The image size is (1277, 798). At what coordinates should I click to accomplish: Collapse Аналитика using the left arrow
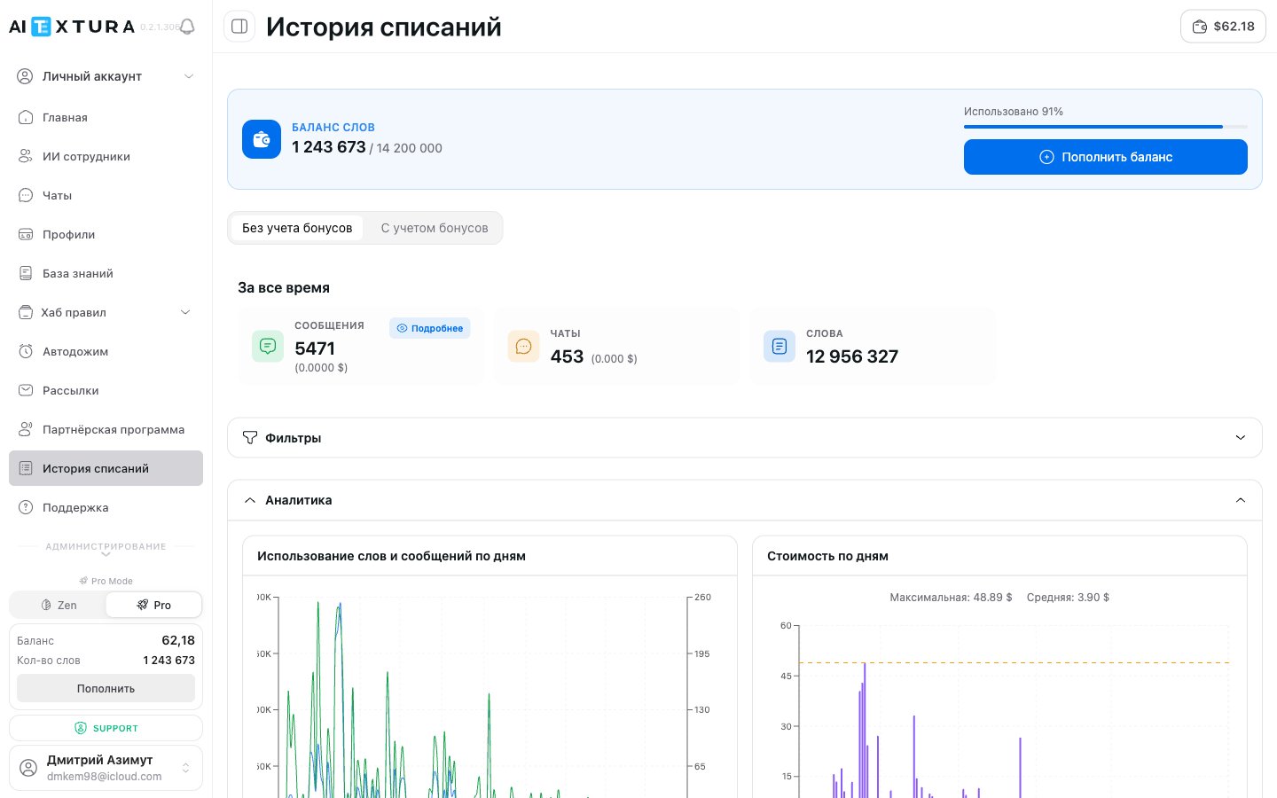[x=250, y=500]
